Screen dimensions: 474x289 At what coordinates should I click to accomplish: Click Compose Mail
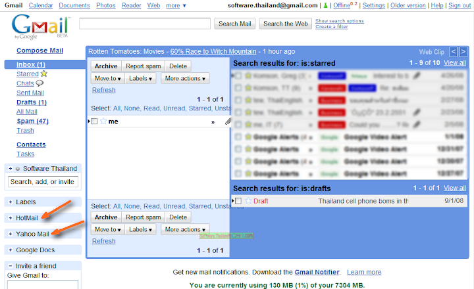click(40, 51)
